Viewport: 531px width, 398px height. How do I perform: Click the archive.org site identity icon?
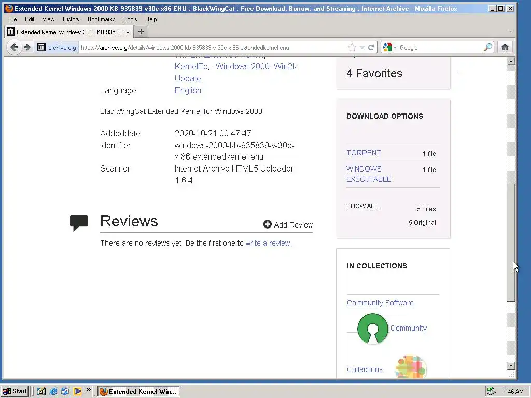(x=41, y=47)
